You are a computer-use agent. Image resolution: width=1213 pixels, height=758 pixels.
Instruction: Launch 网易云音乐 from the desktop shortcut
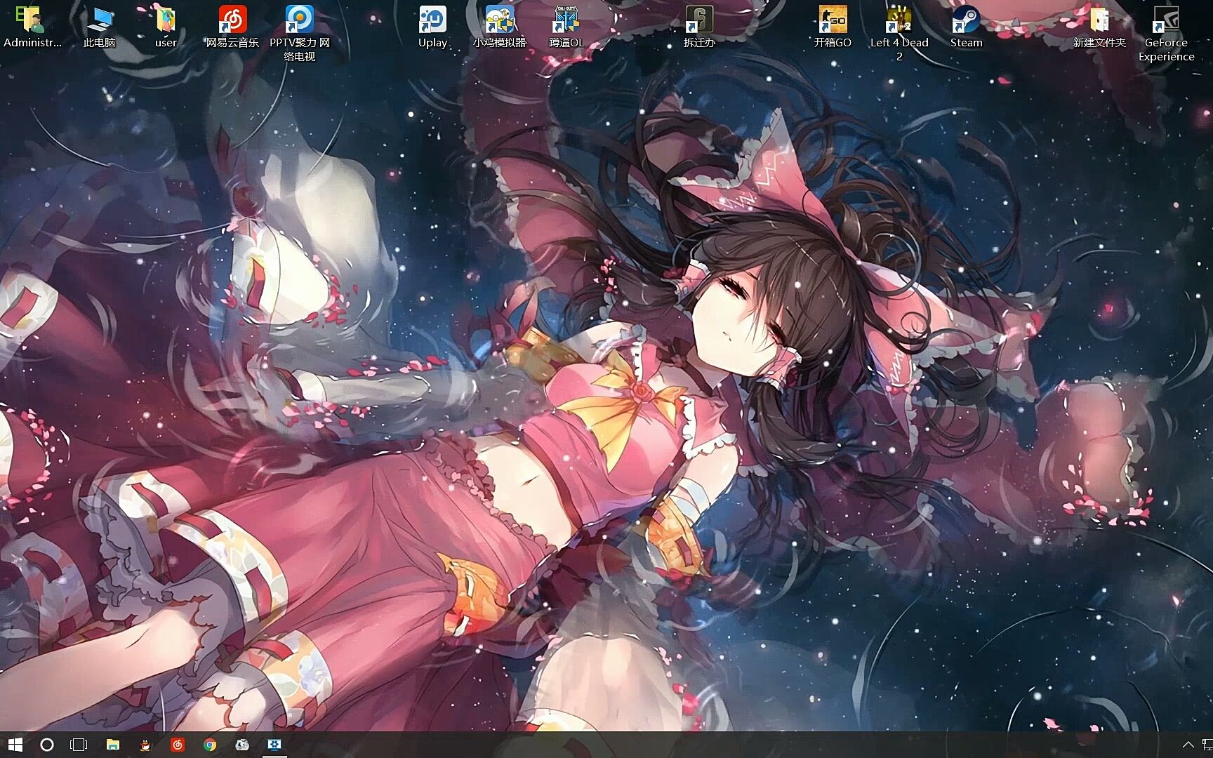pos(232,28)
